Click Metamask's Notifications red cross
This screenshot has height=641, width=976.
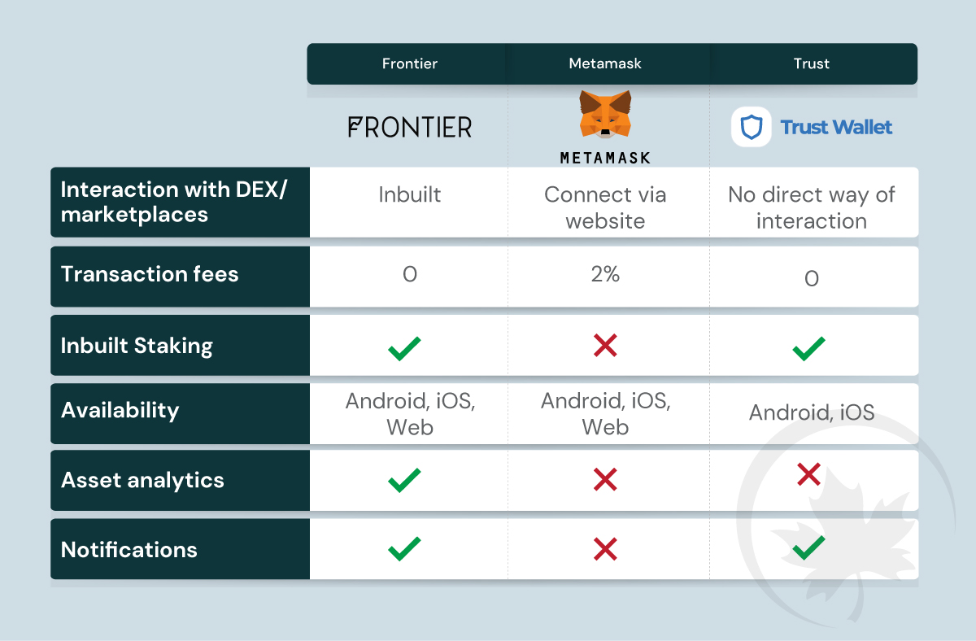point(605,549)
